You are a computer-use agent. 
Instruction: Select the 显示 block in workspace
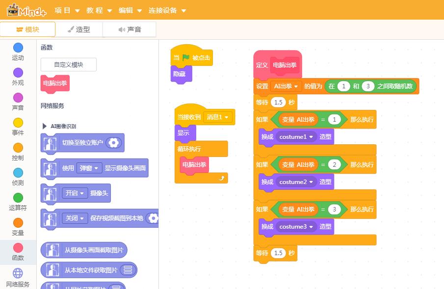click(185, 132)
